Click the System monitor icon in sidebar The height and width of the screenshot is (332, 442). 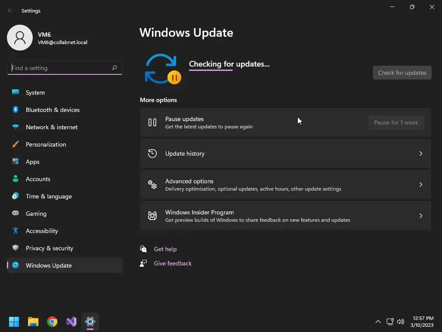point(16,92)
